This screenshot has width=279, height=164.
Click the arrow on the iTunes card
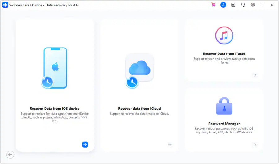255,75
